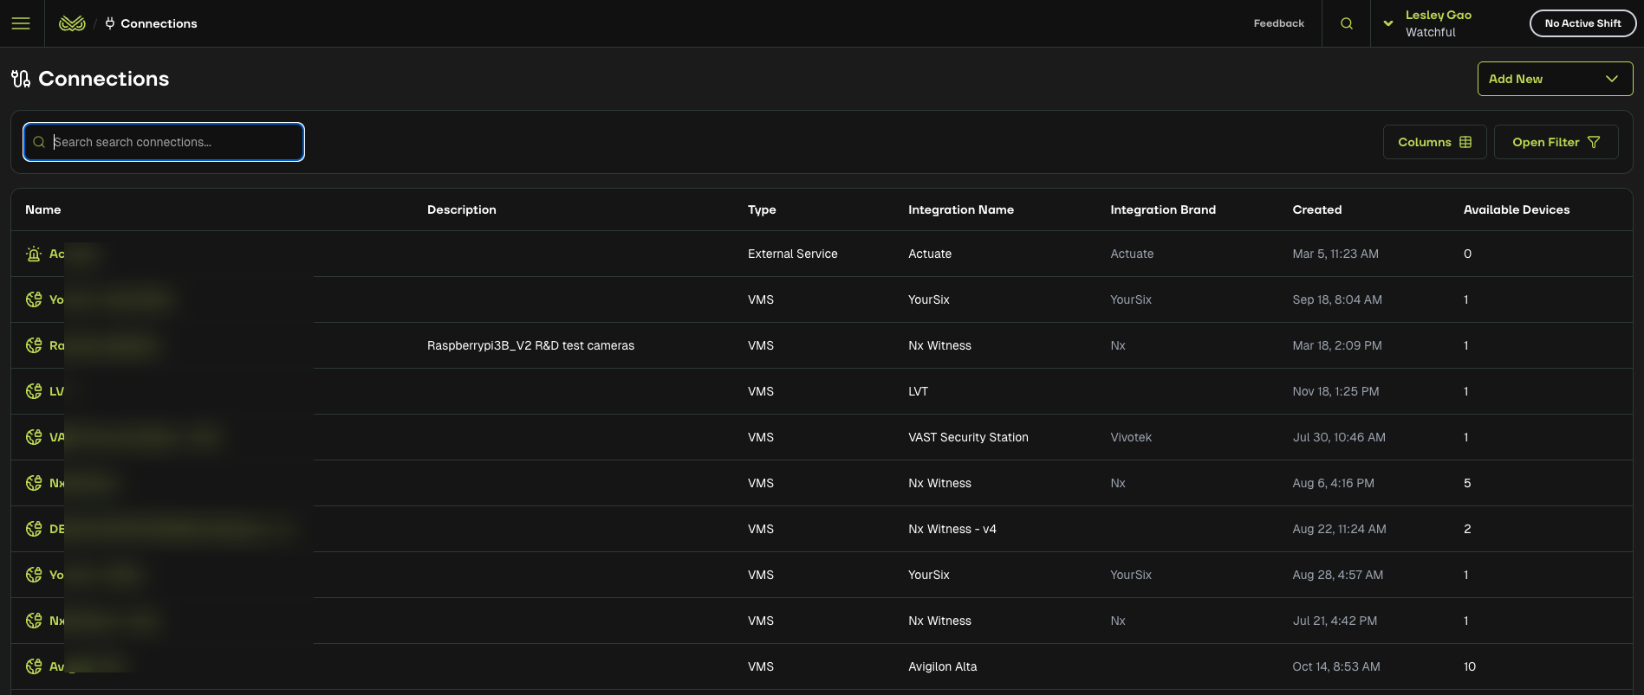
Task: Click the Feedback link
Action: [1278, 23]
